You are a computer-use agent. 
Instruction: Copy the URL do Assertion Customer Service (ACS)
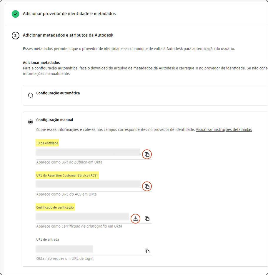click(x=147, y=186)
